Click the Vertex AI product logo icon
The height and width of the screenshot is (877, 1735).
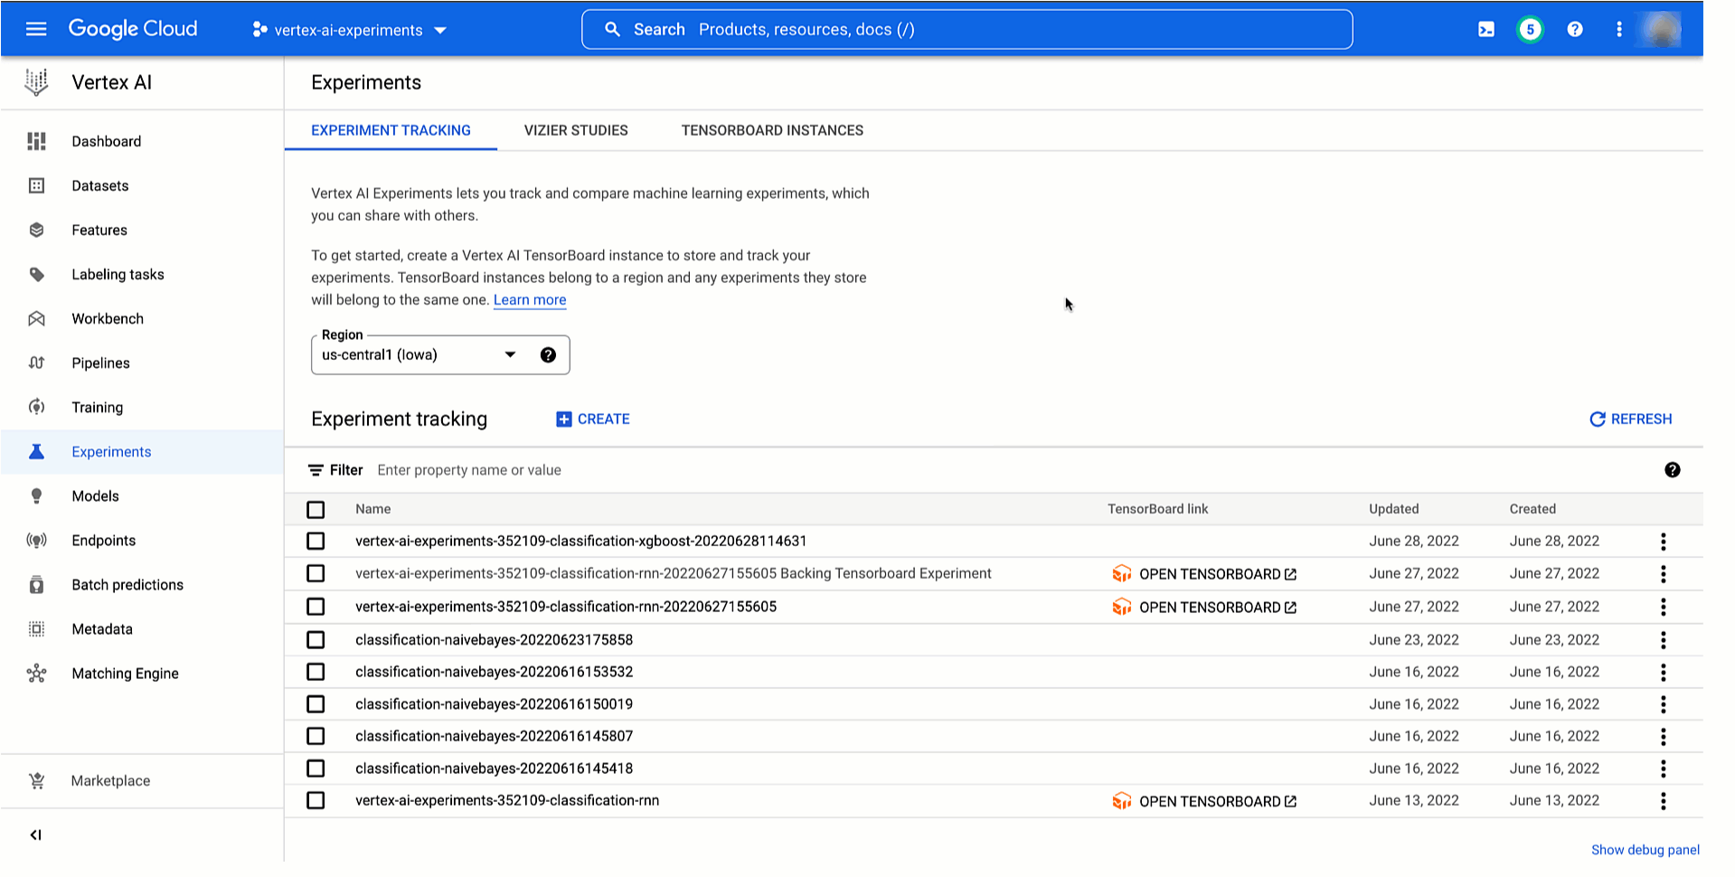[36, 82]
